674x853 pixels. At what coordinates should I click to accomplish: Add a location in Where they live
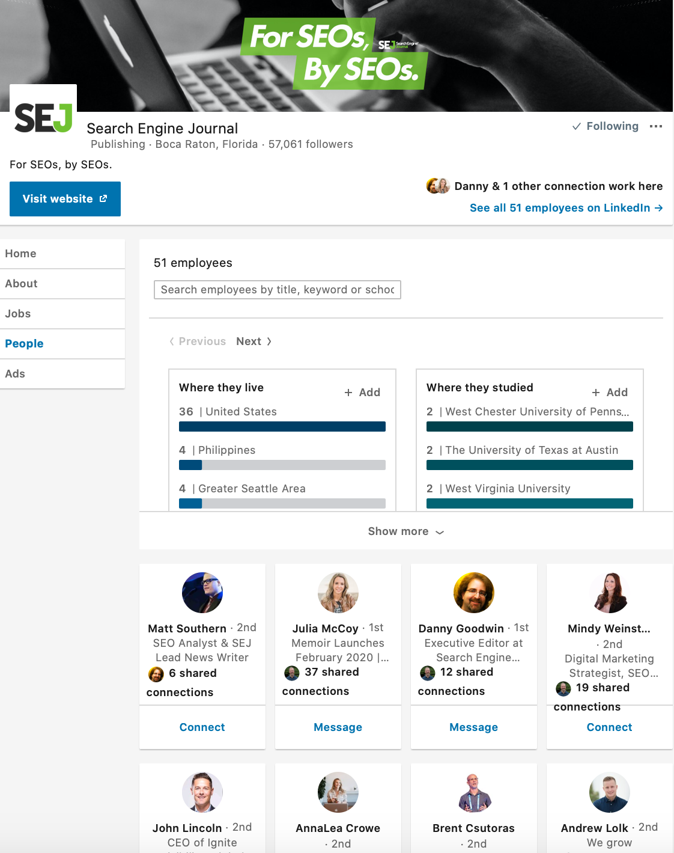click(362, 393)
